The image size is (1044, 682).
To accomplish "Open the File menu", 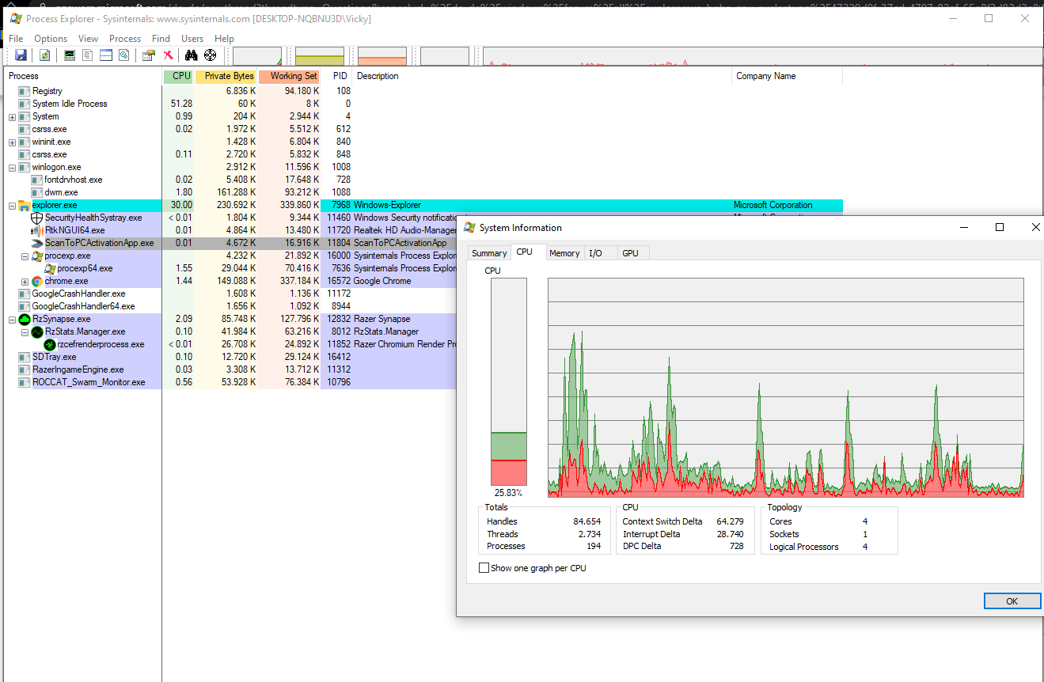I will (x=16, y=39).
